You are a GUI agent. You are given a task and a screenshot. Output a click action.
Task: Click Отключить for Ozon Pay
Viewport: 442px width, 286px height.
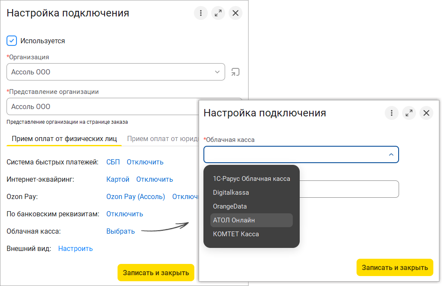[186, 196]
